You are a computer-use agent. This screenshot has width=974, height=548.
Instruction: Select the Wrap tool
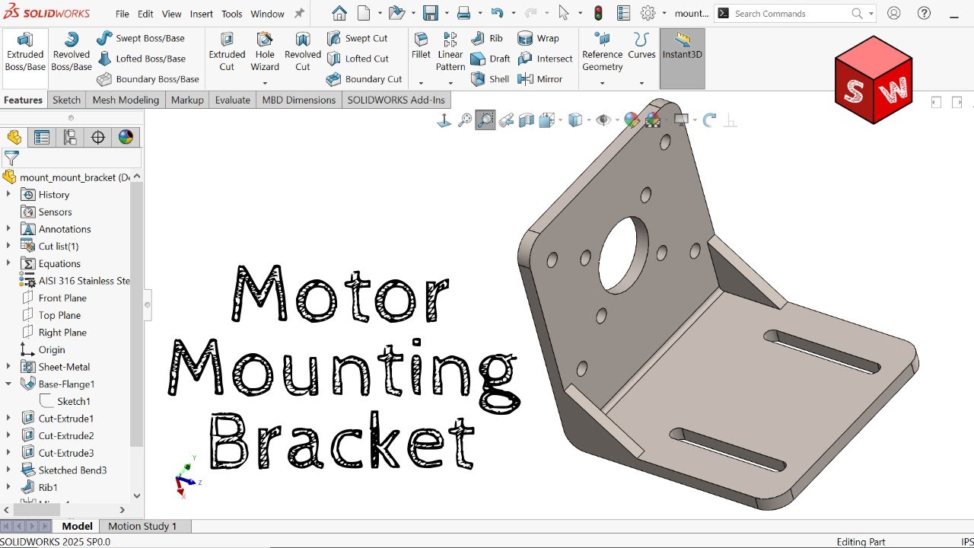[x=538, y=38]
